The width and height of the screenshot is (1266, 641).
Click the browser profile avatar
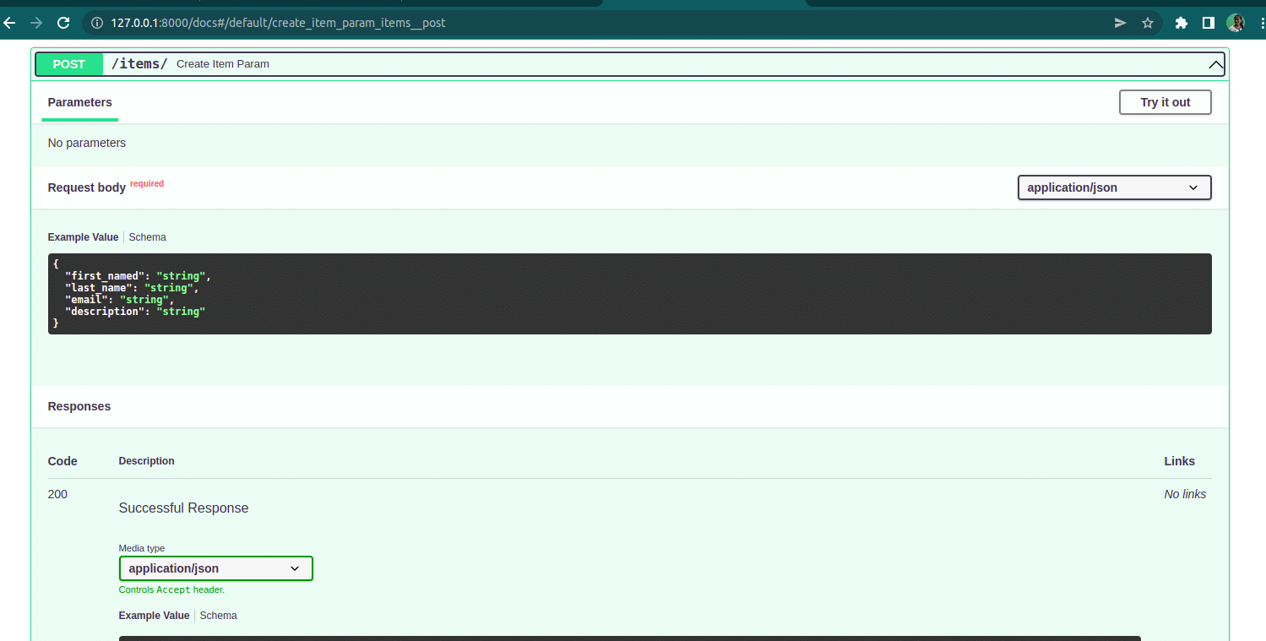click(1235, 23)
